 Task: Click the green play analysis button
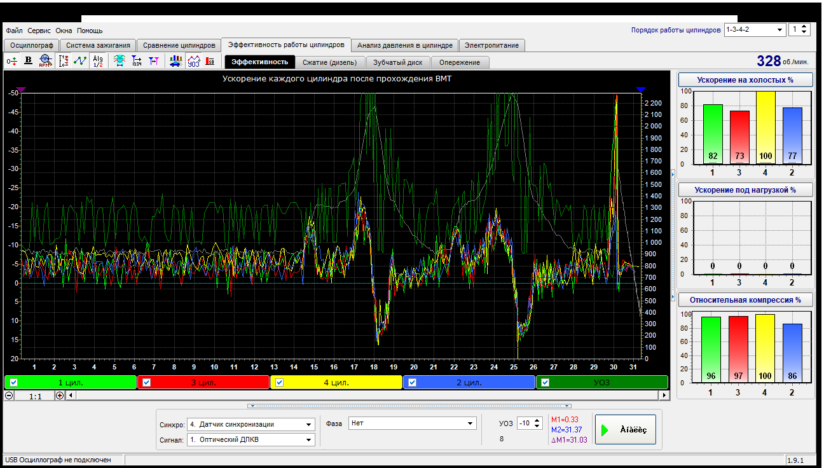pos(625,430)
